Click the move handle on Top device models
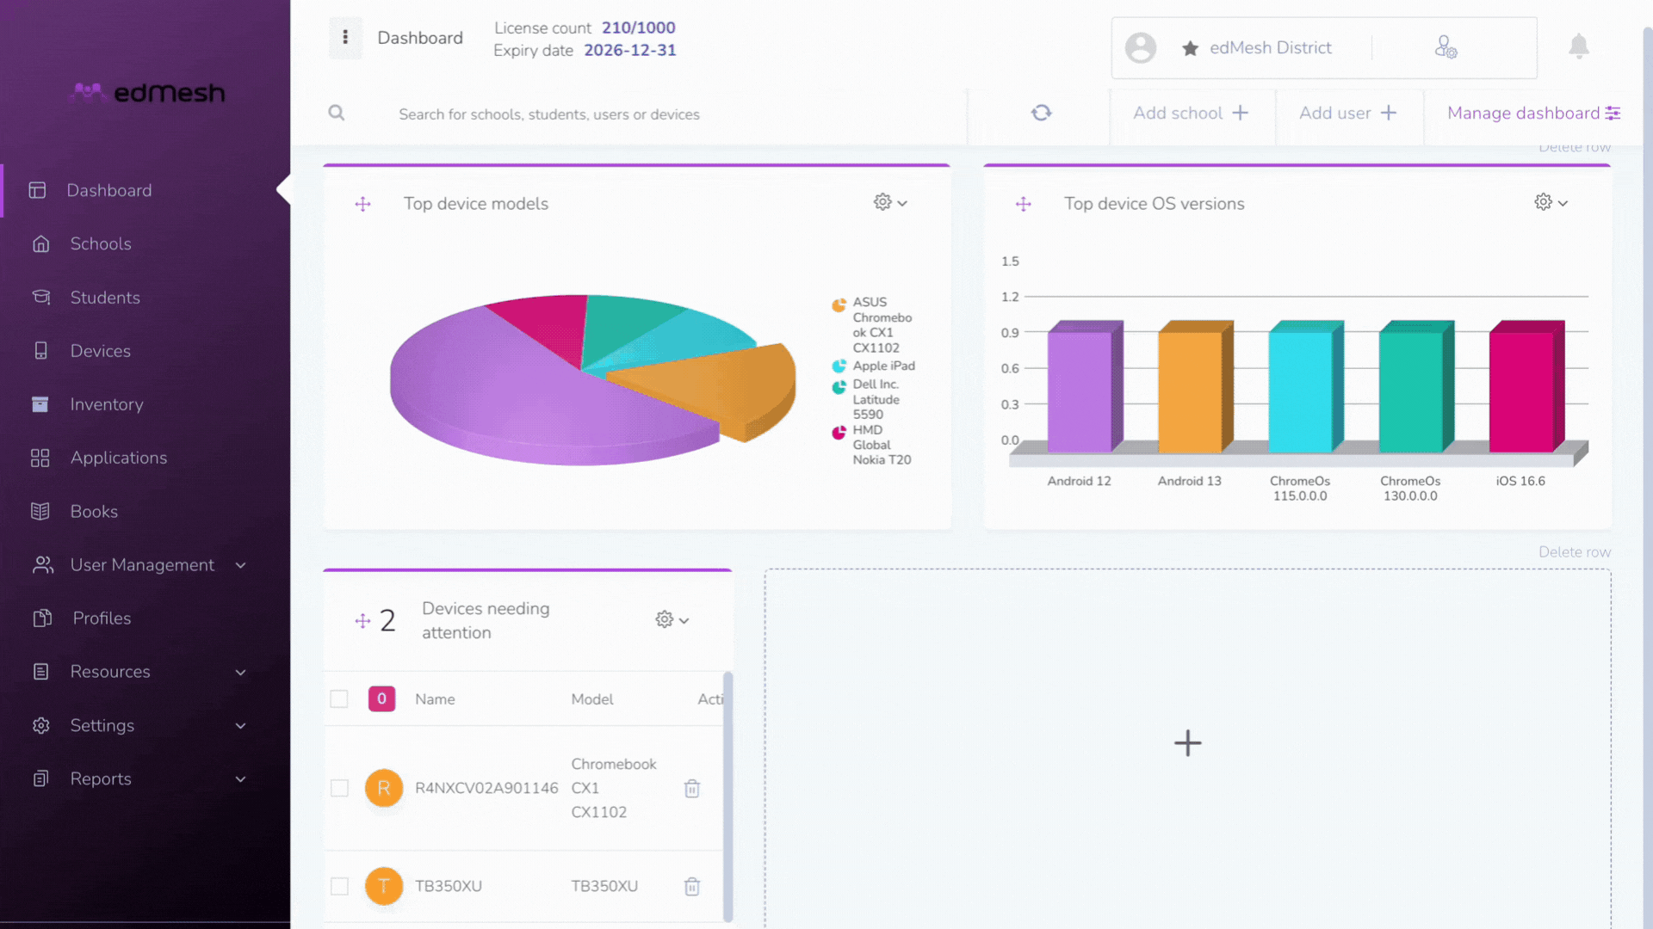The image size is (1653, 929). [362, 204]
